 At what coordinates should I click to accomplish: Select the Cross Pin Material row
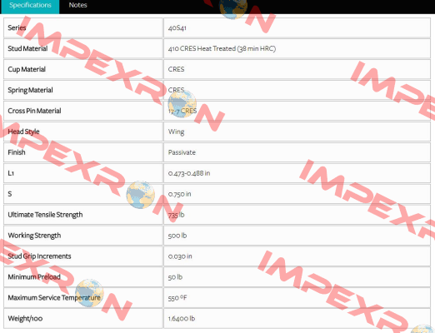tap(217, 111)
